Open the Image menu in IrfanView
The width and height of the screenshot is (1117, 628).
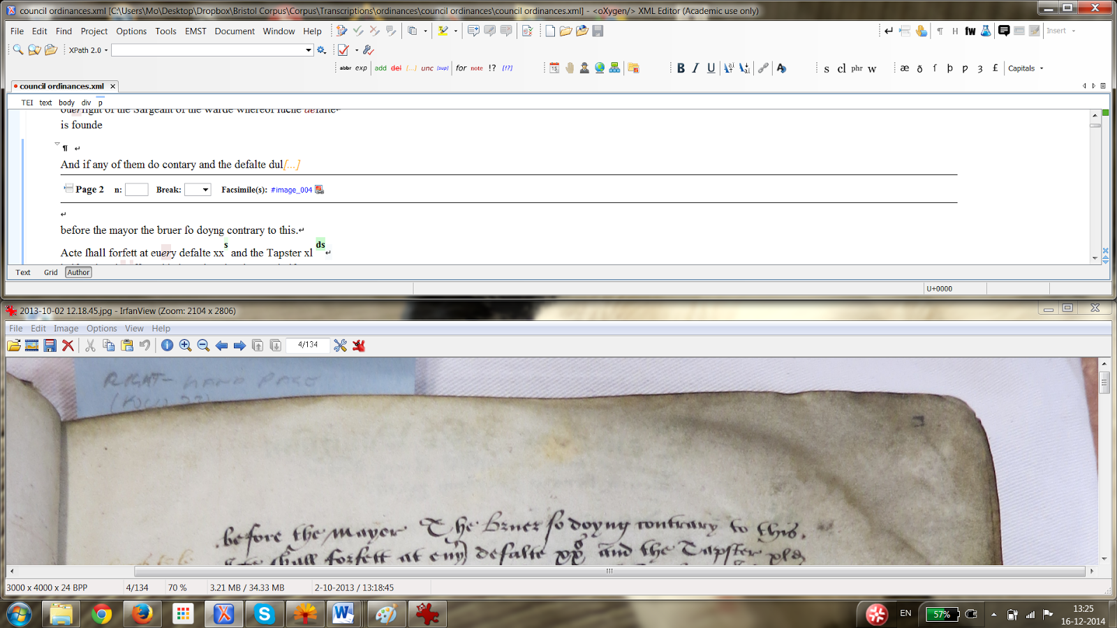coord(66,329)
